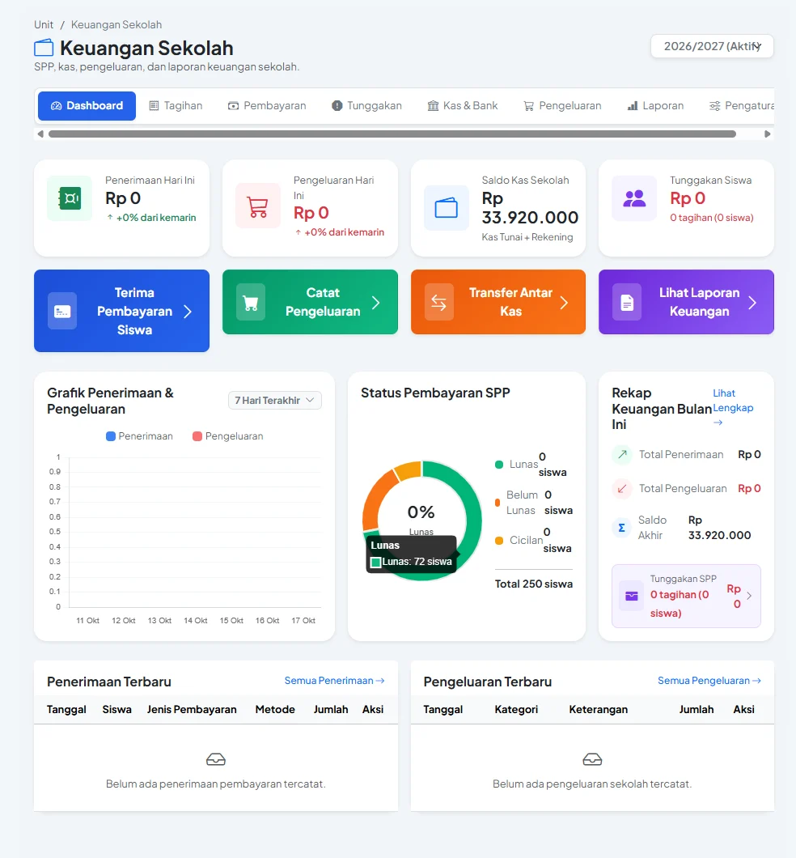Viewport: 796px width, 858px height.
Task: Switch to the Tagihan tab
Action: point(176,105)
